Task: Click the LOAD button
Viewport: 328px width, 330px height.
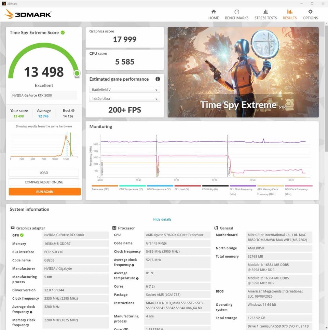Action: 44,173
